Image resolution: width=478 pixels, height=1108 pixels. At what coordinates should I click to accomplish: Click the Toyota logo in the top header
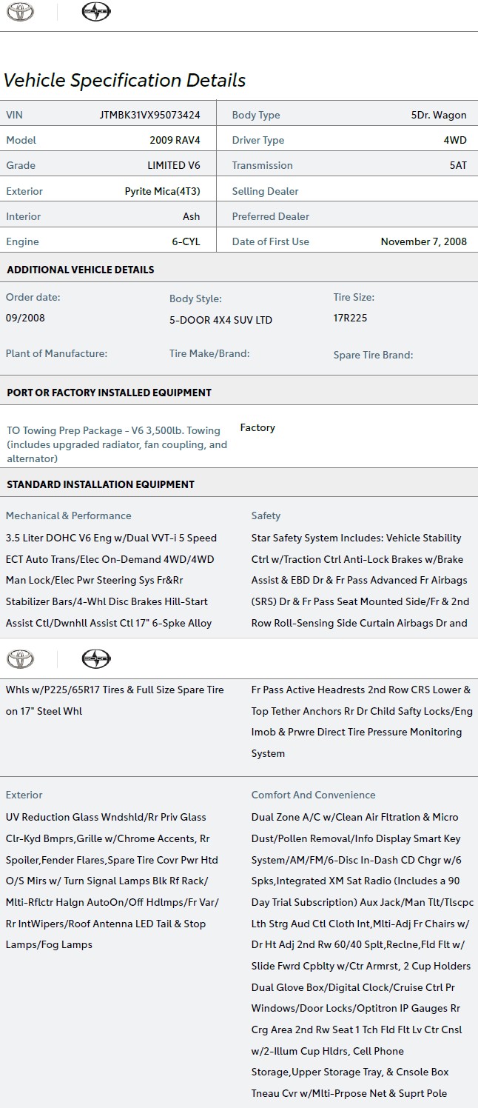point(21,13)
